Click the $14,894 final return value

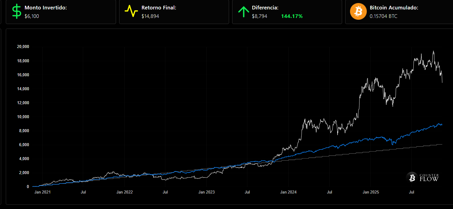click(150, 16)
